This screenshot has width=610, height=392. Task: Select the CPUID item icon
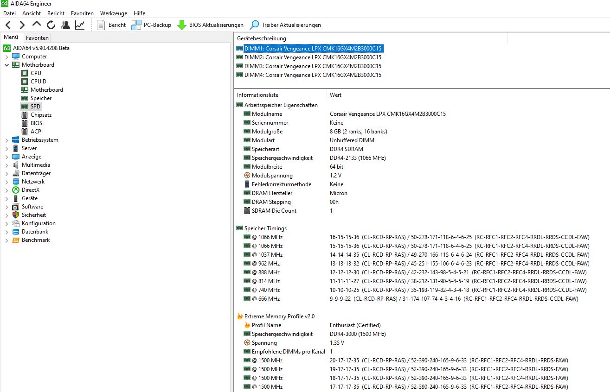pyautogui.click(x=25, y=82)
